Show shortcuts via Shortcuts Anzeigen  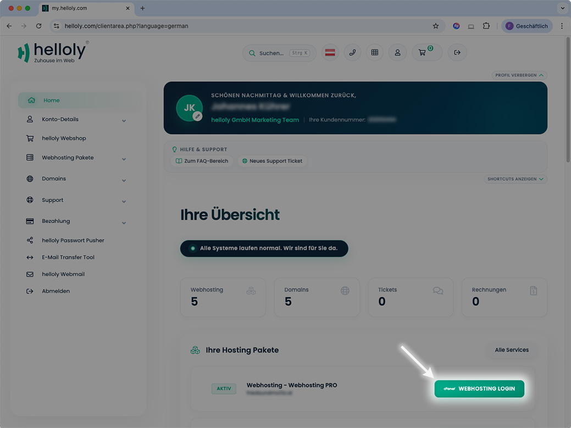pyautogui.click(x=515, y=179)
